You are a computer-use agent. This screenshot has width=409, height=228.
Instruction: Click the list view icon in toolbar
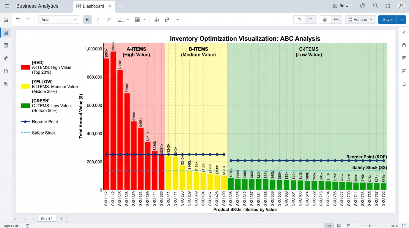coord(336,20)
